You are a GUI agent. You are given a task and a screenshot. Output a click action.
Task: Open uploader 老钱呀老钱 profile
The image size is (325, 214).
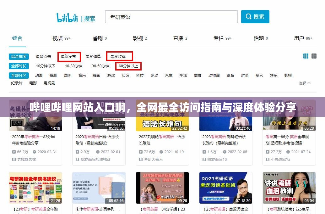[x=24, y=159]
